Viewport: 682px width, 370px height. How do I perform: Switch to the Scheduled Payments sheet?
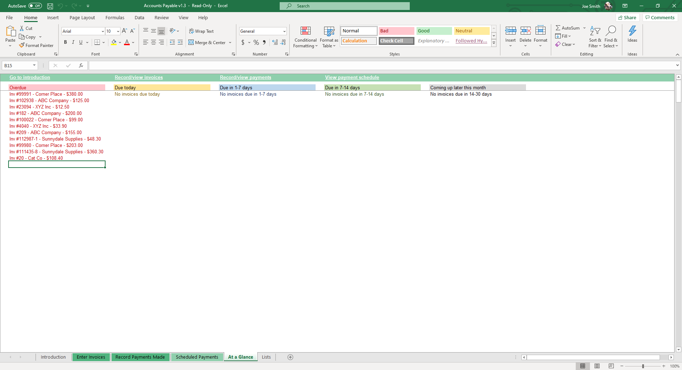(197, 357)
